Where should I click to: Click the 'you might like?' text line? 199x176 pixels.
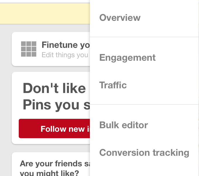click(49, 173)
